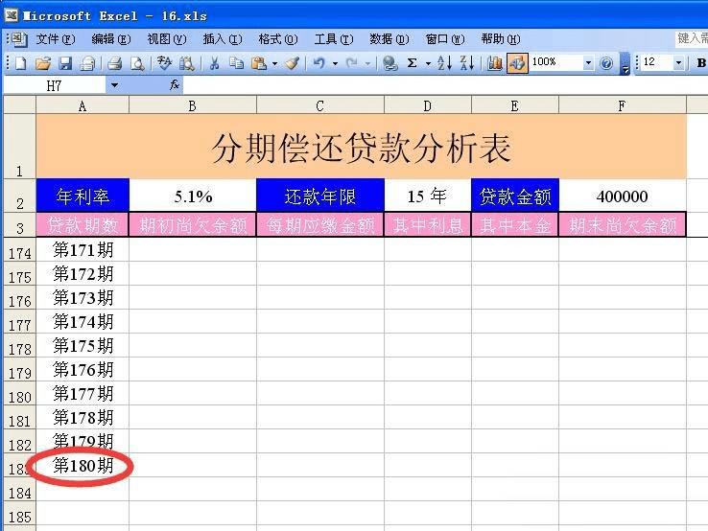Open the 数据 menu
This screenshot has width=708, height=531.
tap(389, 39)
